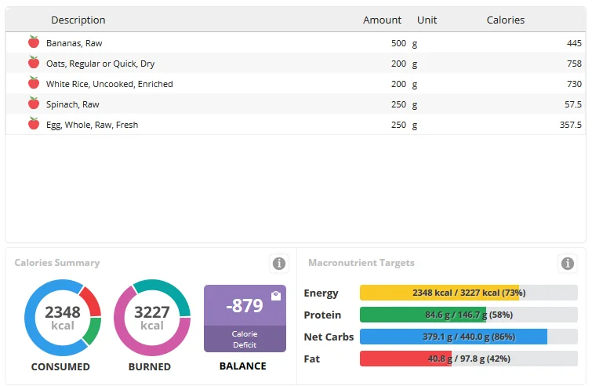The height and width of the screenshot is (386, 592).
Task: Select the Protein progress bar
Action: [468, 315]
